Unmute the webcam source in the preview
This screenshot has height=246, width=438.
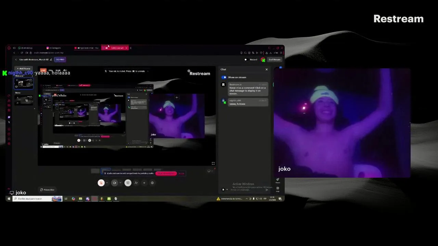tap(177, 97)
